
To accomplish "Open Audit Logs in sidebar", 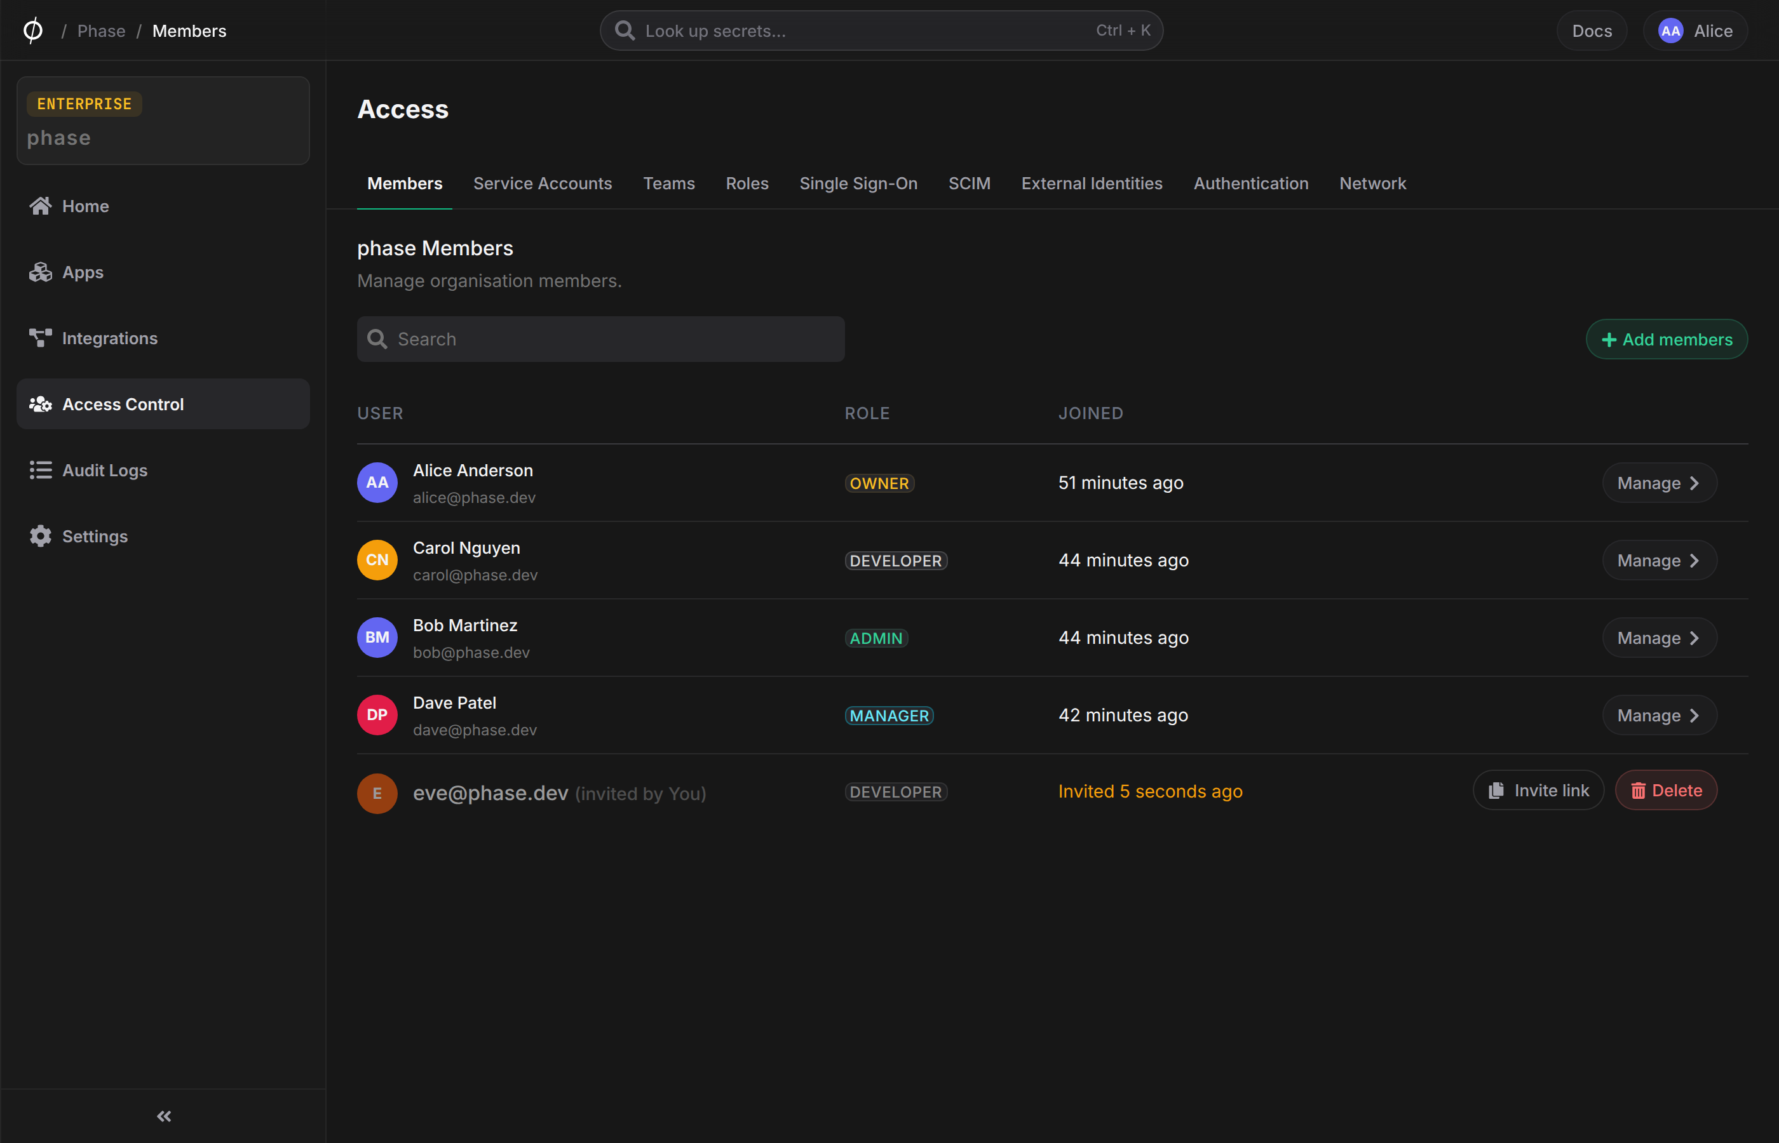I will pyautogui.click(x=163, y=470).
